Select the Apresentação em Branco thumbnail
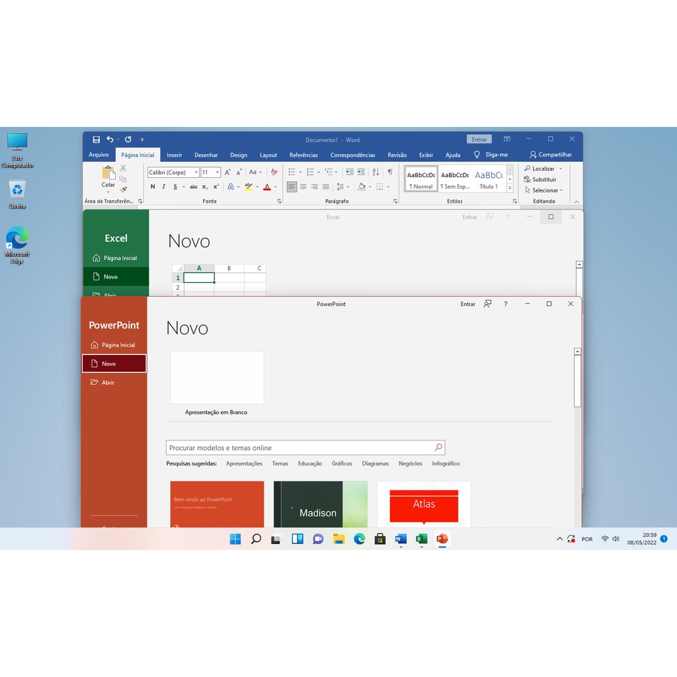The image size is (677, 677). [x=217, y=378]
